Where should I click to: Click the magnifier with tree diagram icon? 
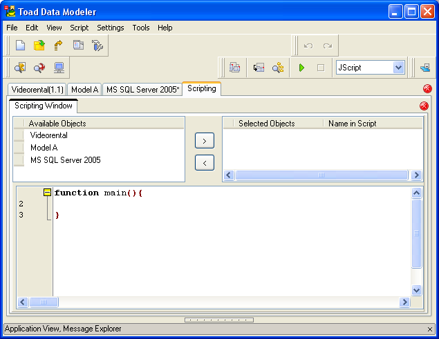click(x=278, y=68)
